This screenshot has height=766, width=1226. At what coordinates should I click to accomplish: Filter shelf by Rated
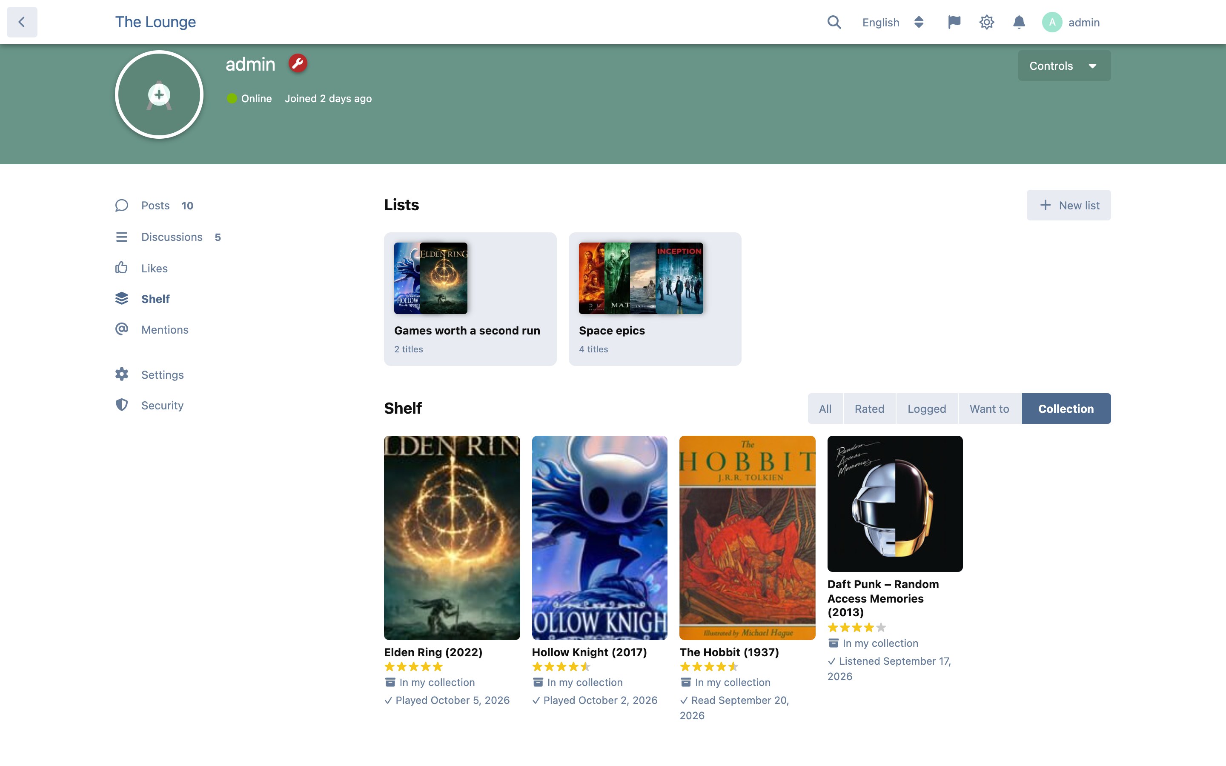[869, 409]
